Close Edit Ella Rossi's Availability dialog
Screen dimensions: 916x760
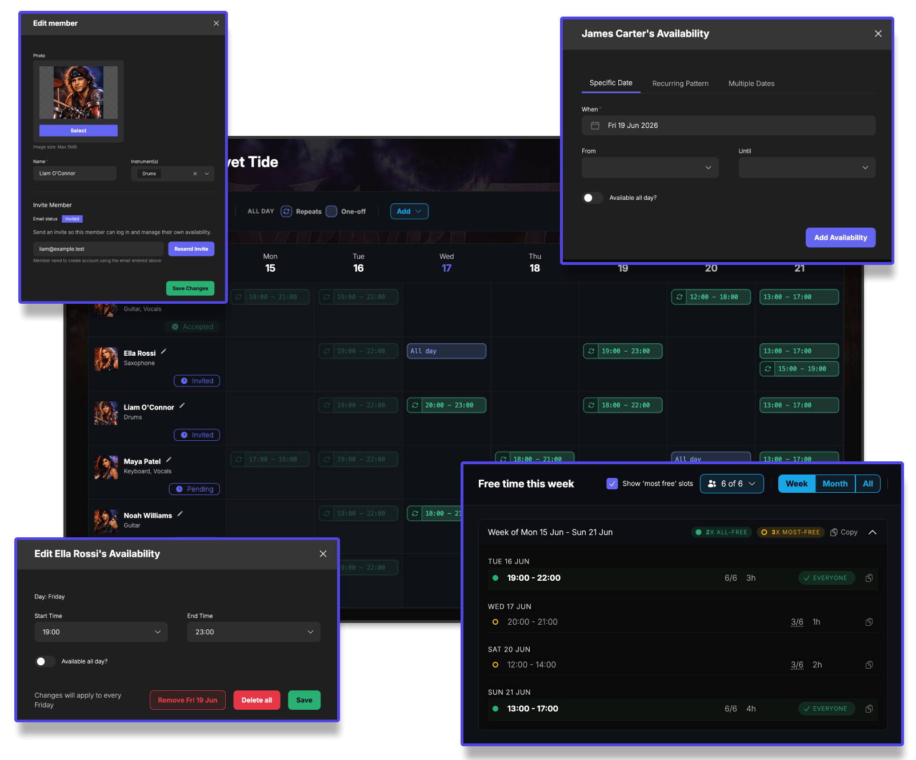(x=323, y=554)
